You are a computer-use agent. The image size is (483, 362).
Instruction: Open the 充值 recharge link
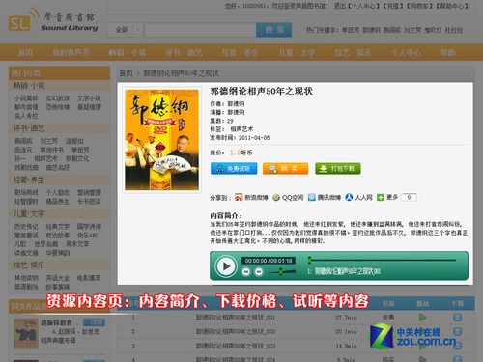click(392, 6)
